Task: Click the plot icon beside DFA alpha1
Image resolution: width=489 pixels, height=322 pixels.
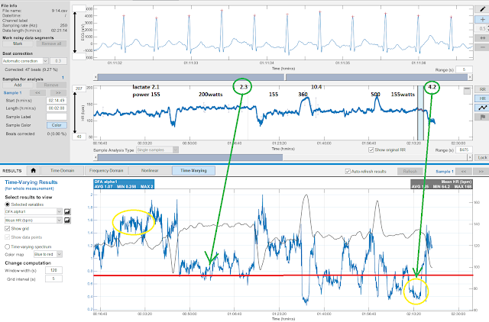Action: (x=67, y=211)
